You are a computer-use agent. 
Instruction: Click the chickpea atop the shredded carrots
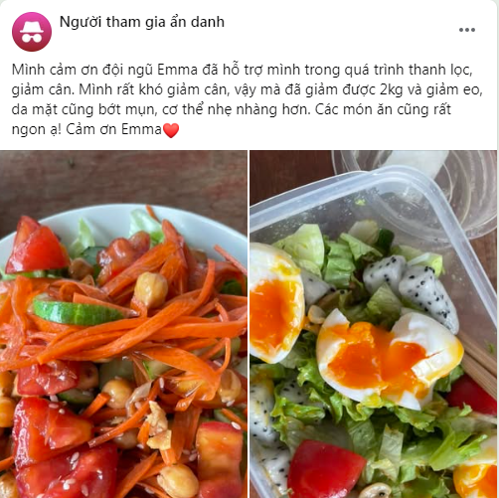[151, 289]
